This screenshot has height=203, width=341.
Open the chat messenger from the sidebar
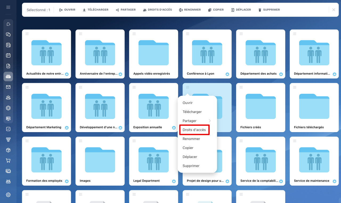click(x=8, y=35)
